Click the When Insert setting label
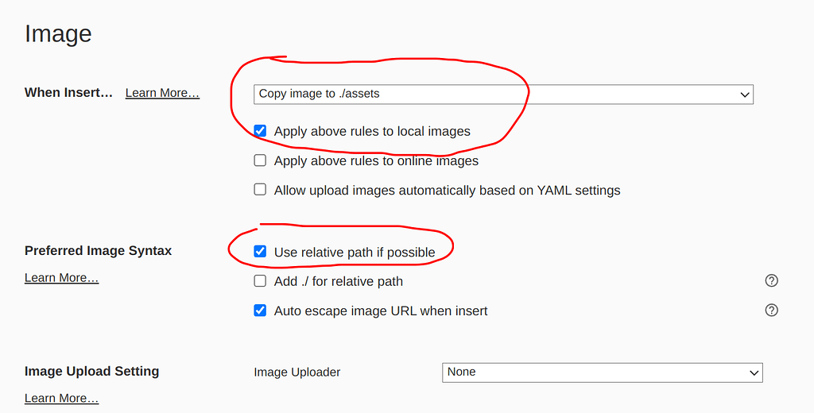 click(68, 92)
